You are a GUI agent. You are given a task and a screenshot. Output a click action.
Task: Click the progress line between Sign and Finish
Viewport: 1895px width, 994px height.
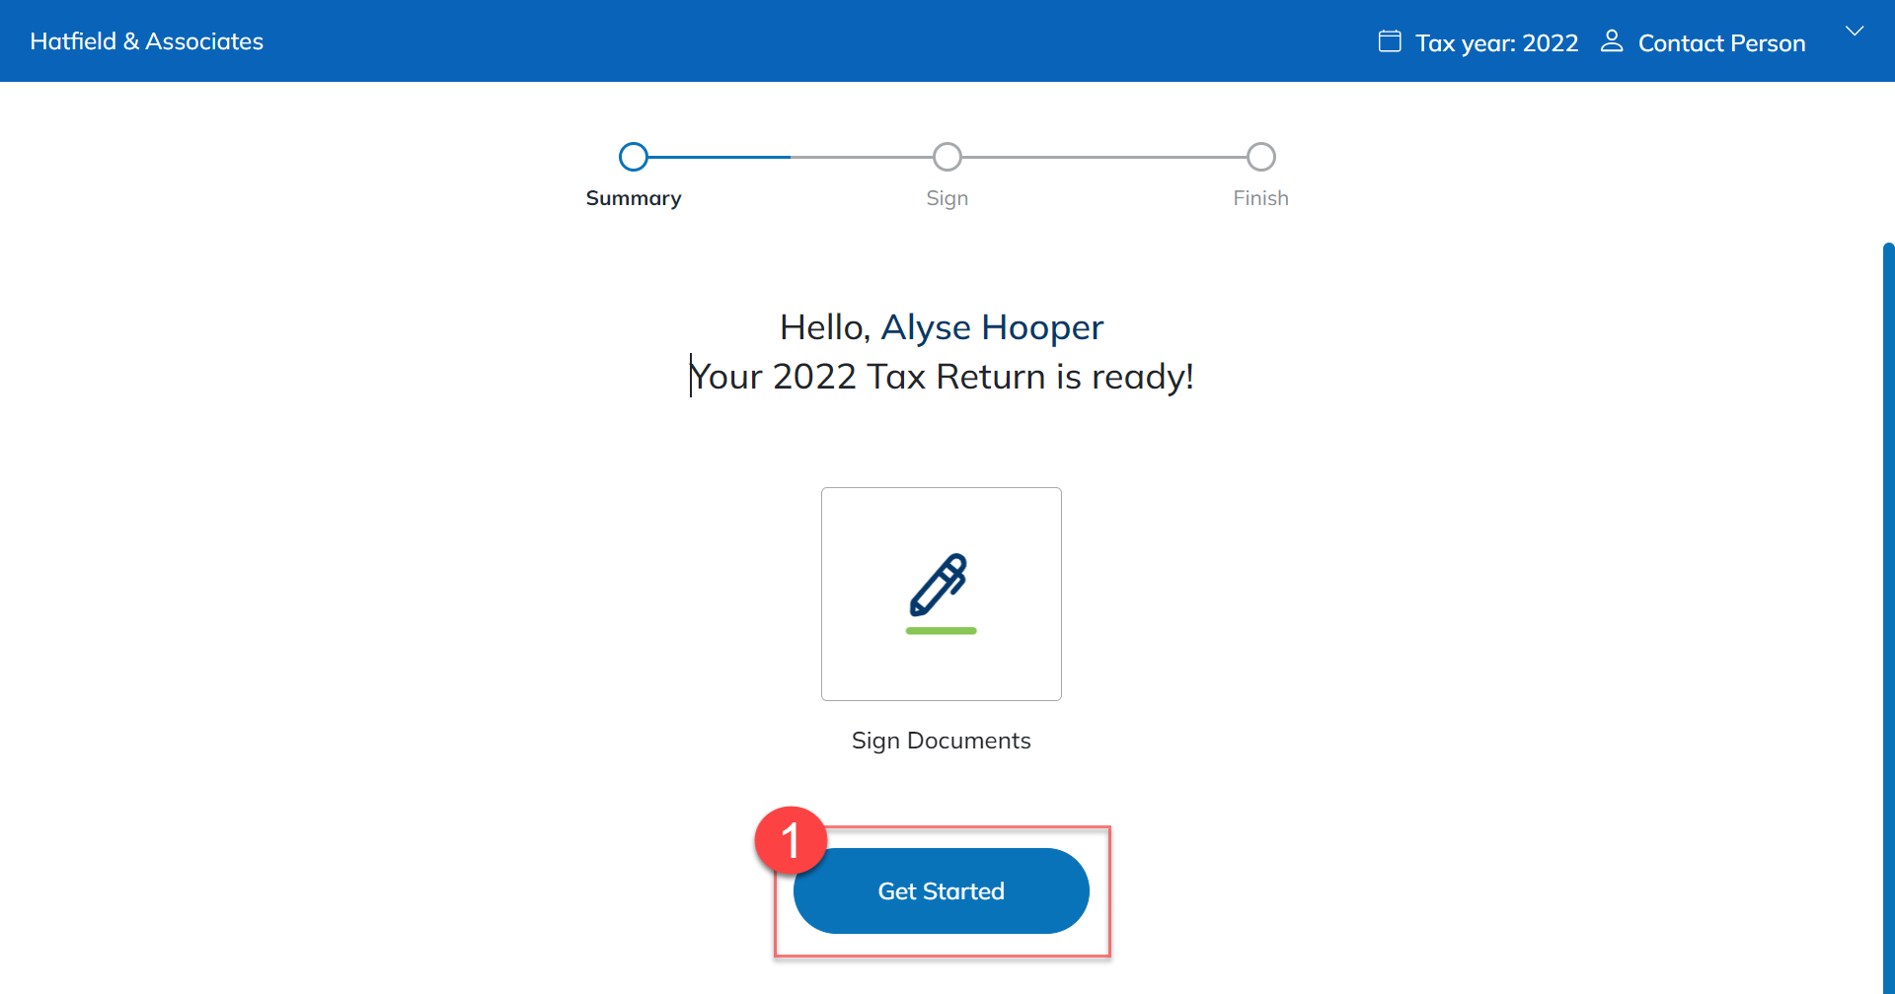(x=1103, y=157)
